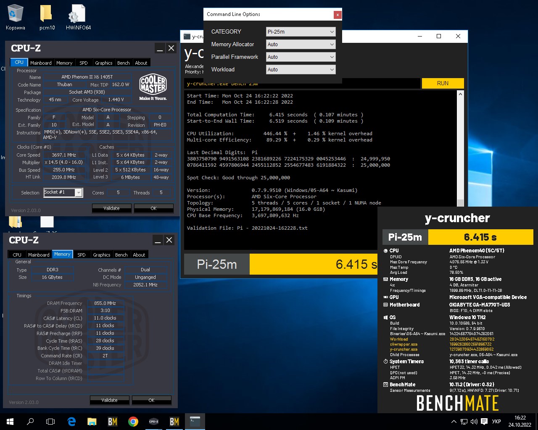538x430 pixels.
Task: Open the second BenchMate taskbar icon
Action: click(174, 422)
